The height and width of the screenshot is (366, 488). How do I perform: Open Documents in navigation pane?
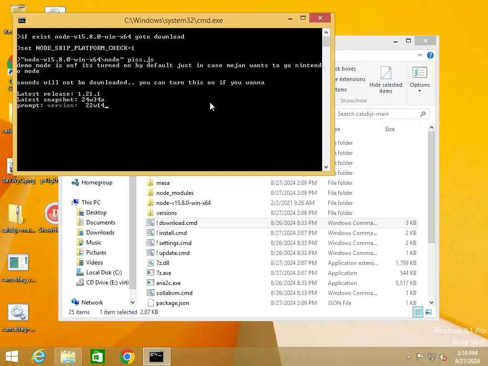coord(96,223)
